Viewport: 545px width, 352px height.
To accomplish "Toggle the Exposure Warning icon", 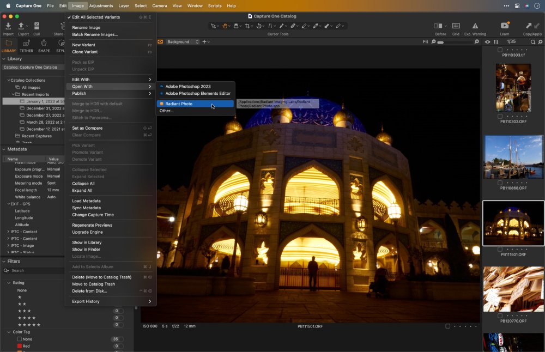I will click(x=475, y=26).
